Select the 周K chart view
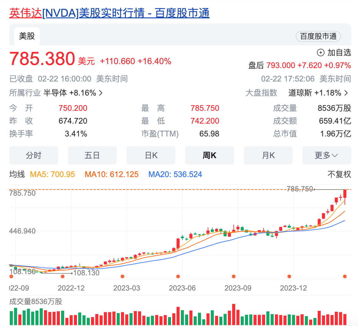 tap(210, 155)
